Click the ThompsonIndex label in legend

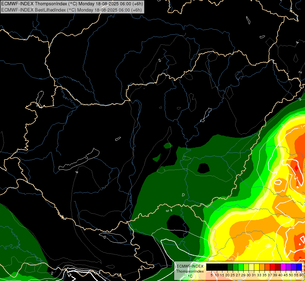190,271
